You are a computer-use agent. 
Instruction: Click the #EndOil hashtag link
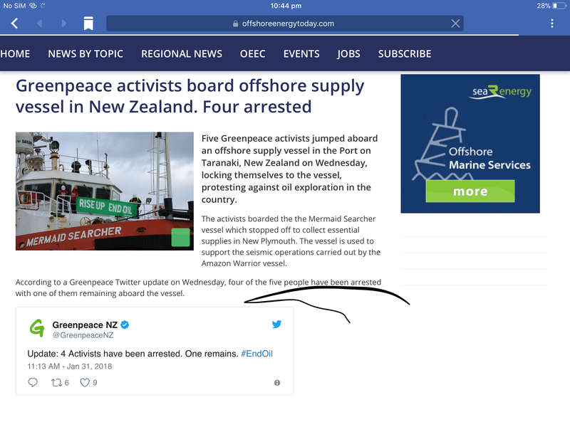pos(256,354)
